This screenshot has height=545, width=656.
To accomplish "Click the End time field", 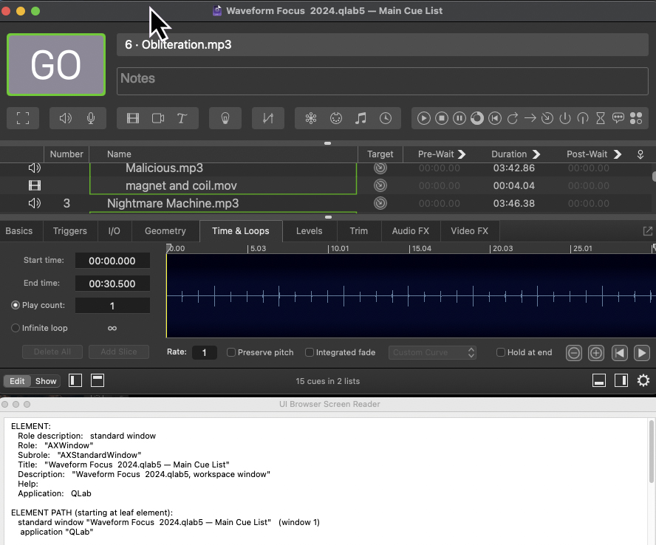I will (112, 284).
